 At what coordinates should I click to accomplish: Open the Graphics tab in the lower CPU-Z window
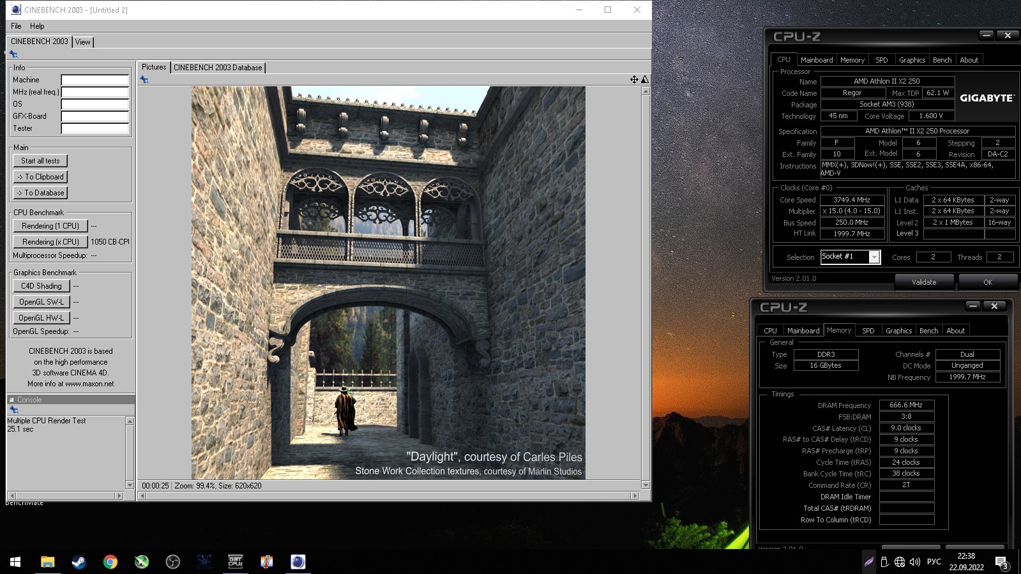[899, 331]
